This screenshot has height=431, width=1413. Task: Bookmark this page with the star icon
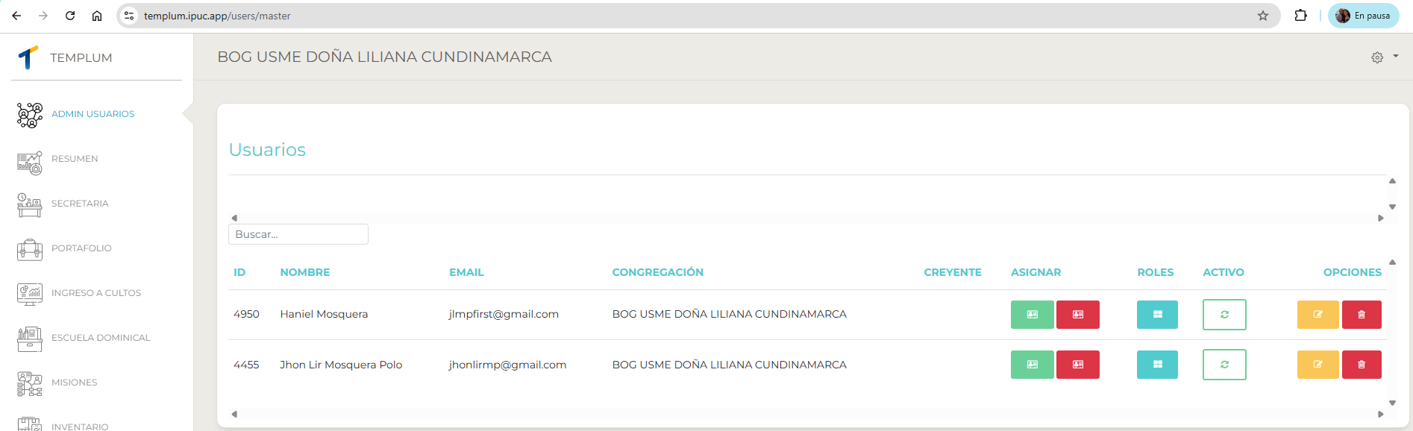click(1262, 16)
